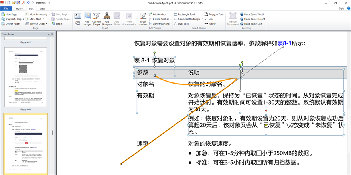Viewport: 351px width, 175px height.
Task: Click the panel splitter grip beside thumbnails
Action: point(53,133)
